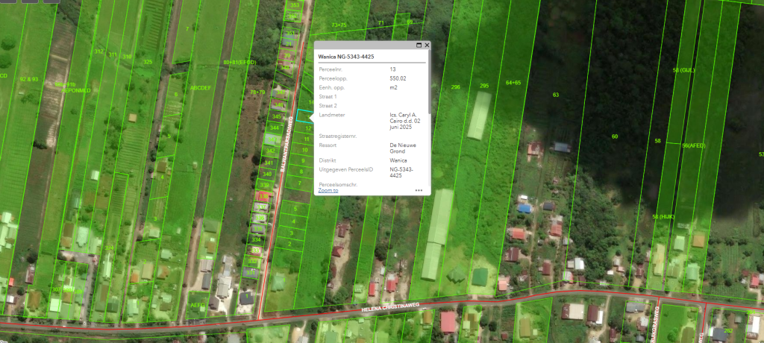Click parcel 325 on the map

click(x=148, y=62)
